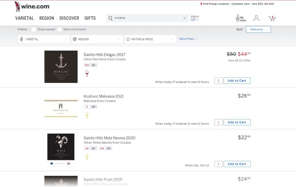The width and height of the screenshot is (296, 187).
Task: Open Kozlovic Malvasia 2021 product title
Action: point(104,96)
